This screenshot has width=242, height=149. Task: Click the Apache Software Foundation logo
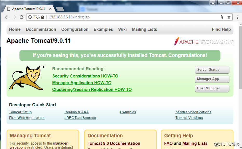(204, 42)
